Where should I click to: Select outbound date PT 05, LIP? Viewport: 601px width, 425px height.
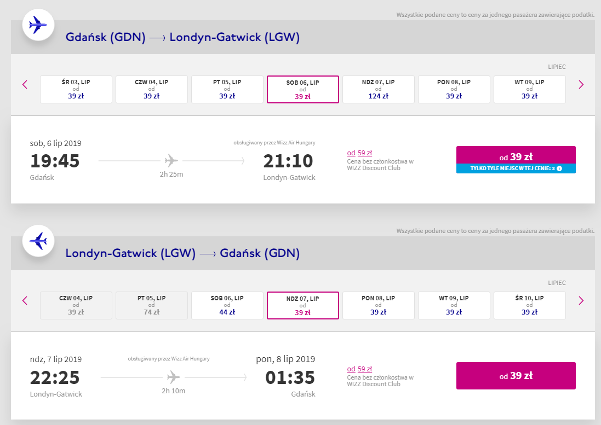click(x=227, y=89)
